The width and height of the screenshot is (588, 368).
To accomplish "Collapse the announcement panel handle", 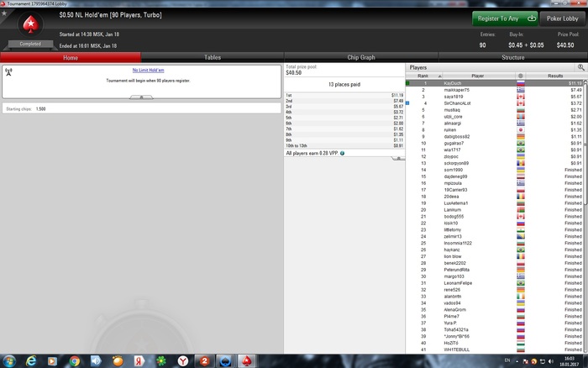I will (141, 97).
